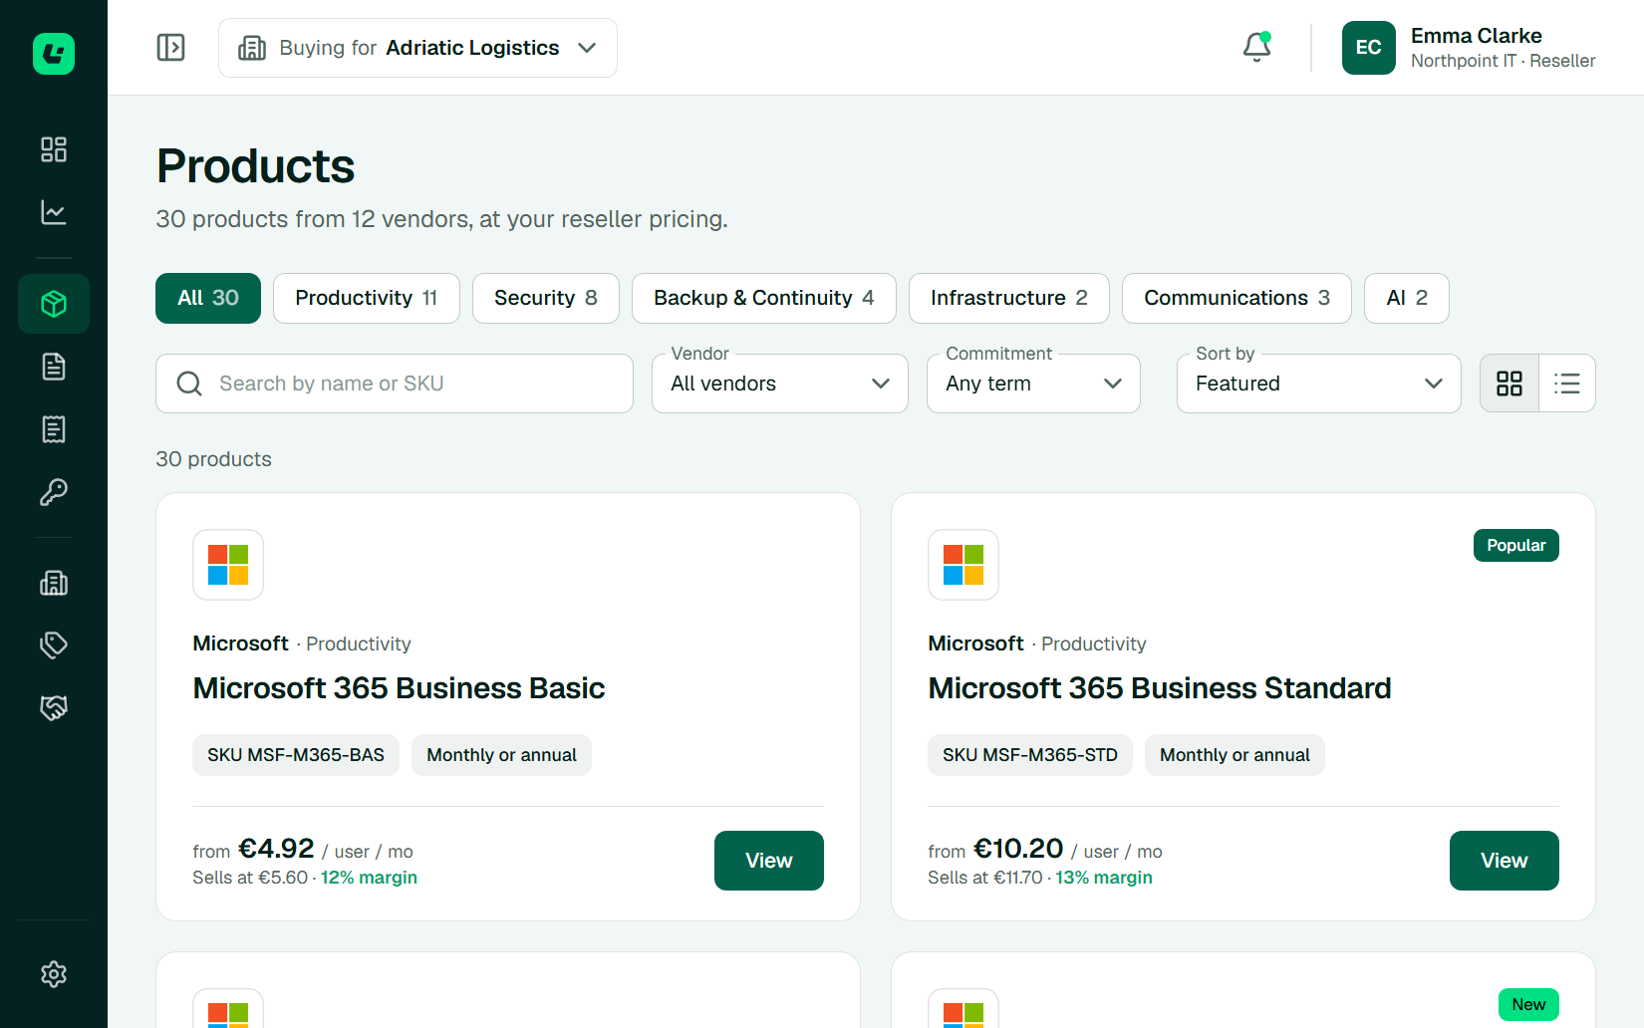Open the handshake partners icon in sidebar
1644x1028 pixels.
point(54,708)
